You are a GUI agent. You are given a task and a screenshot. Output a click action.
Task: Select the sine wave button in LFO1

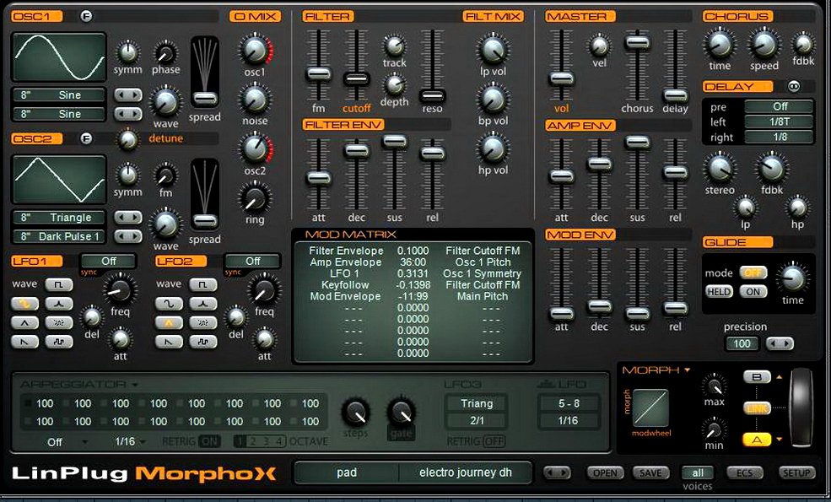pyautogui.click(x=25, y=304)
